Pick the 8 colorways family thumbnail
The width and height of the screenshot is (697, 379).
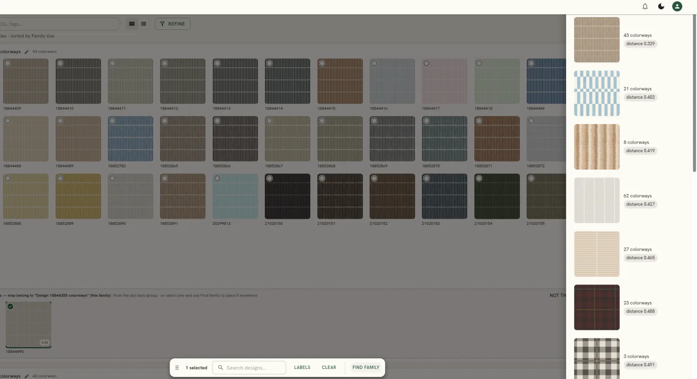[597, 147]
